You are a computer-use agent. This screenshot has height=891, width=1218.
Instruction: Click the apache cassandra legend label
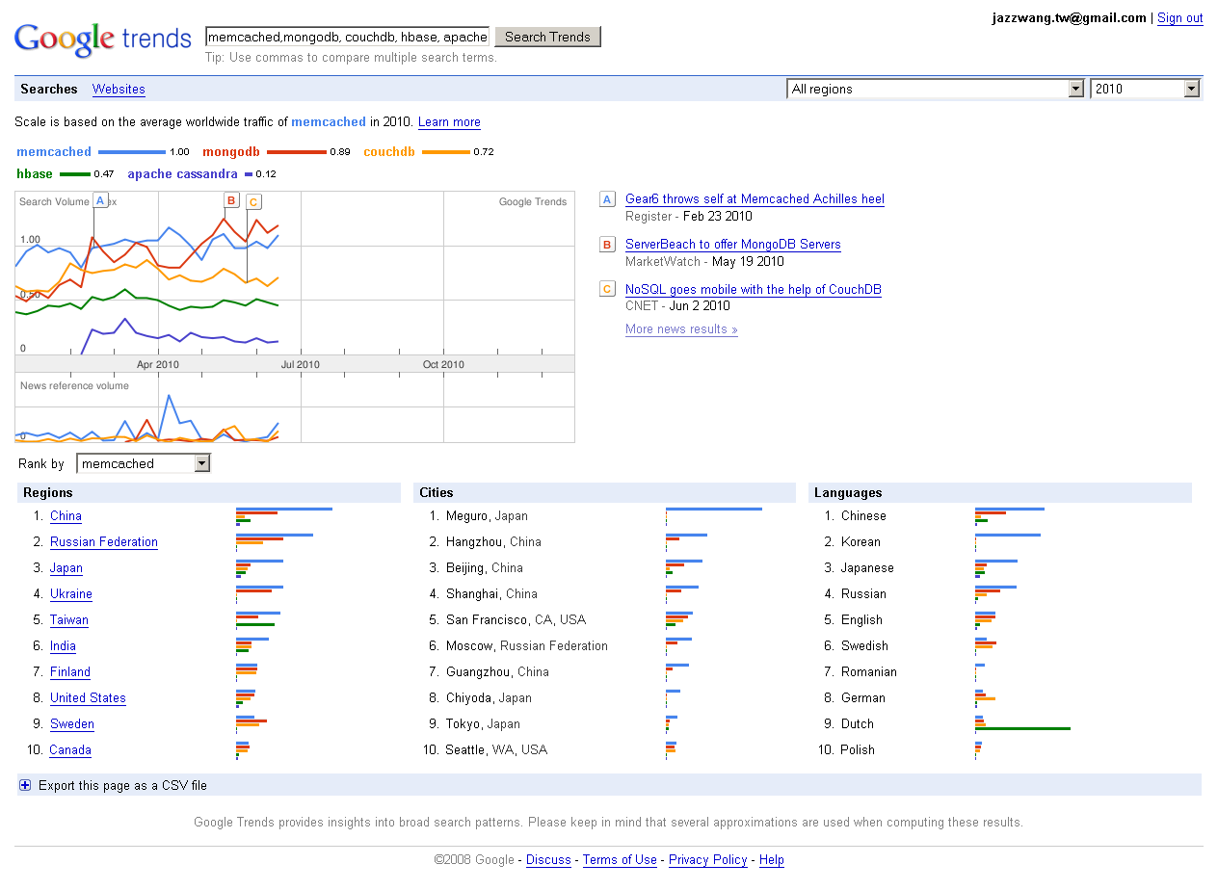point(182,174)
